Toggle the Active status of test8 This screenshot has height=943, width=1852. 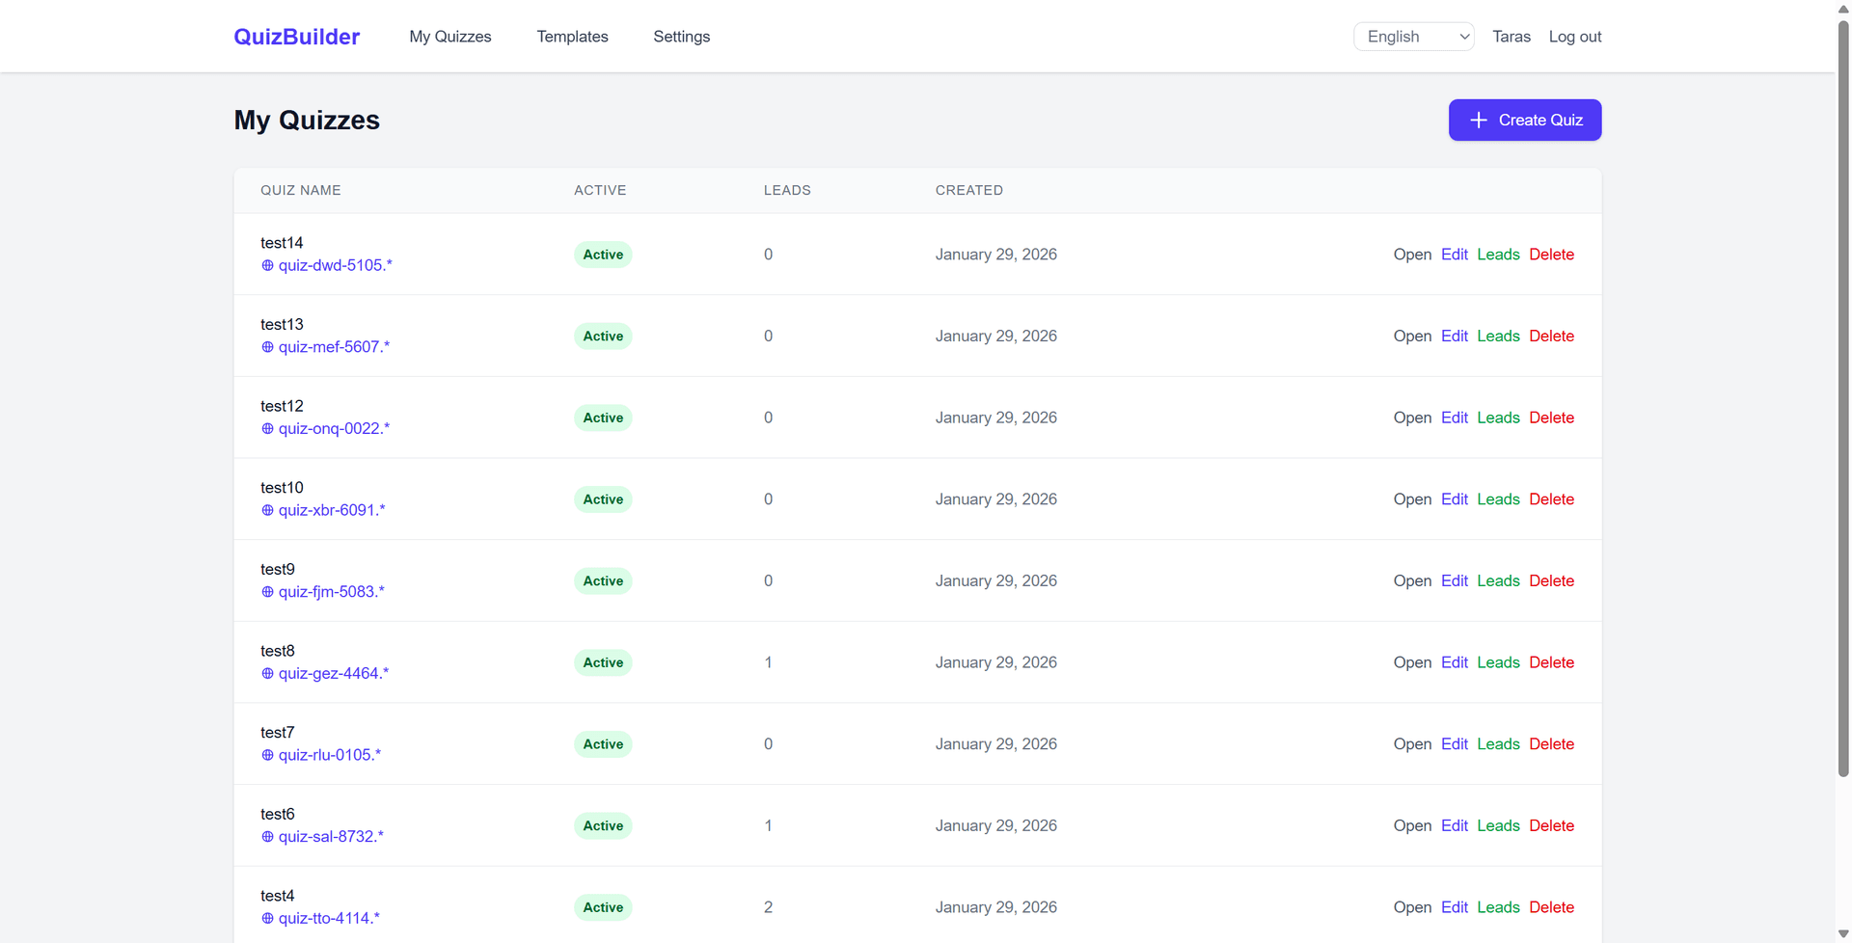[603, 662]
